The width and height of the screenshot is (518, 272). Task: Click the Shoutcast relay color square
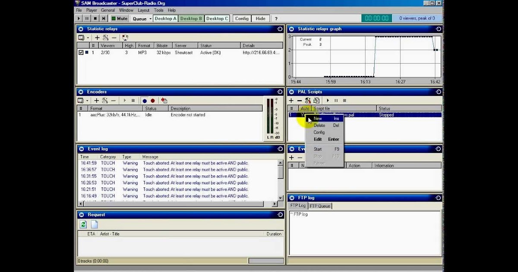coord(87,52)
